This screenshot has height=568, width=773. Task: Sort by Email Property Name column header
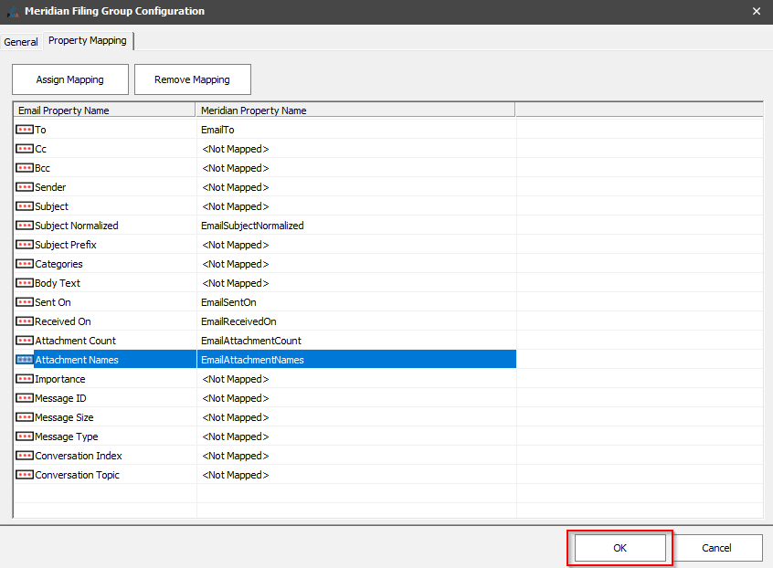point(104,110)
